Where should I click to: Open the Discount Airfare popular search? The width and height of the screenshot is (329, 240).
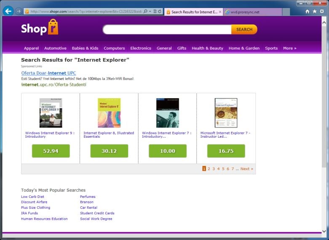pos(34,202)
